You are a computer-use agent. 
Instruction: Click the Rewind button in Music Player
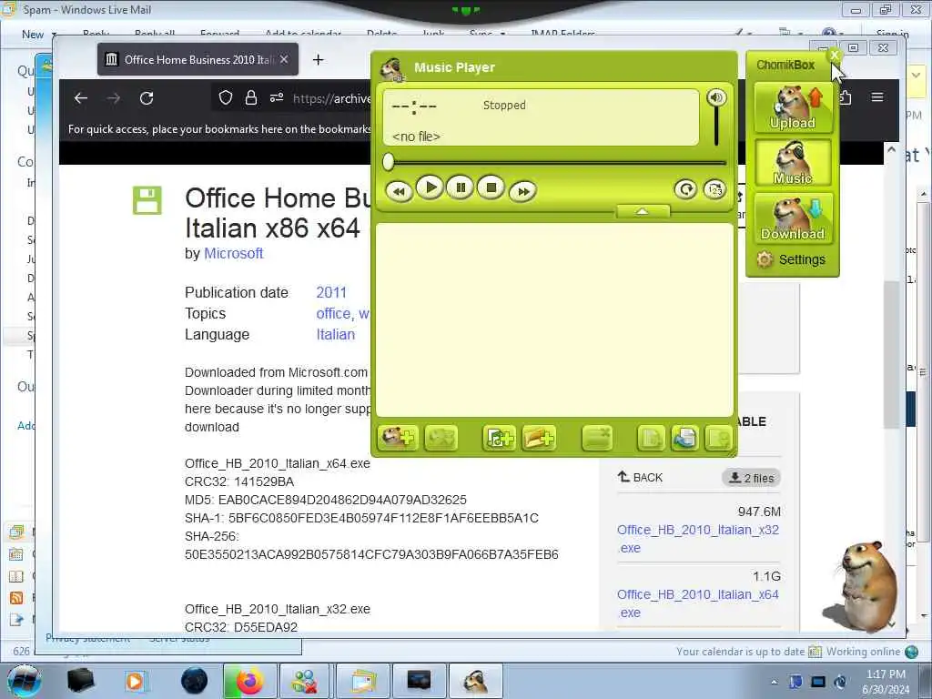point(399,191)
